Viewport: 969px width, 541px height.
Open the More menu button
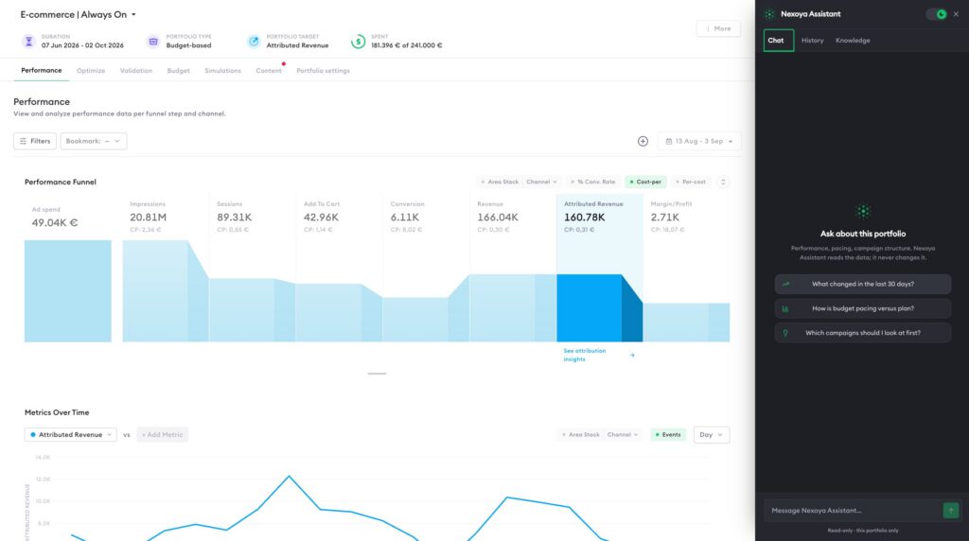click(x=718, y=28)
